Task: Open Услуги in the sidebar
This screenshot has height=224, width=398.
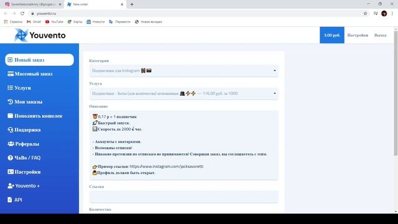Action: (x=19, y=88)
